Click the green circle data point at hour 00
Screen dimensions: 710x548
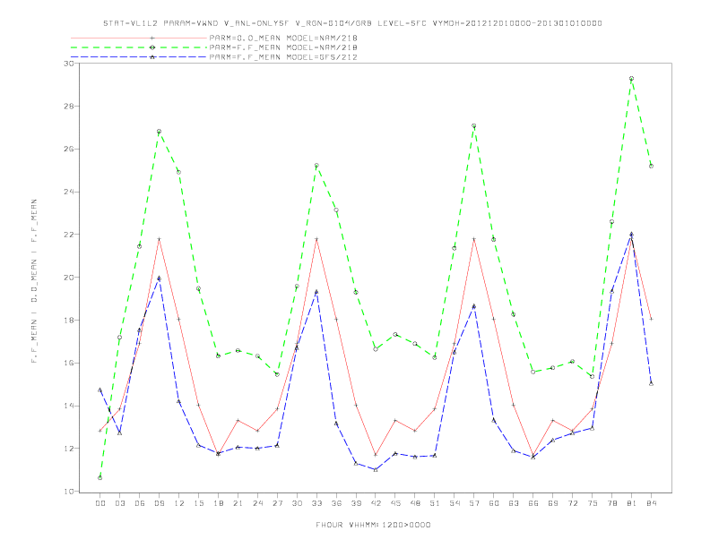tap(100, 478)
